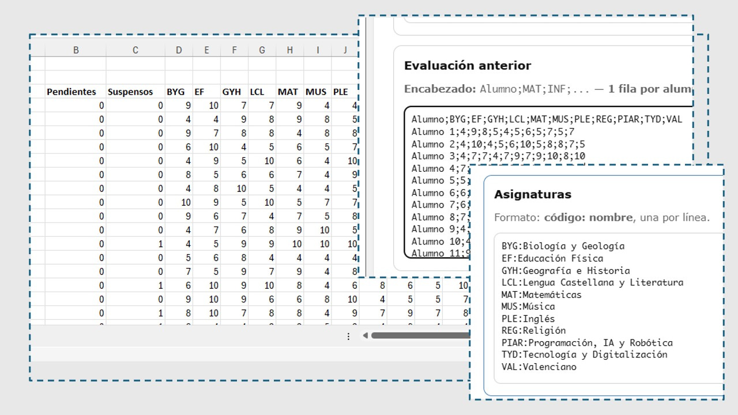Select column G header
The height and width of the screenshot is (415, 738).
coord(262,50)
